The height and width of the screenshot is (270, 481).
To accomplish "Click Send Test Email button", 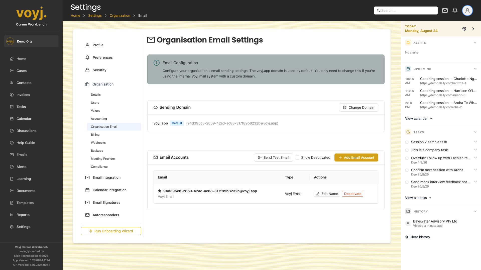I will coord(274,157).
